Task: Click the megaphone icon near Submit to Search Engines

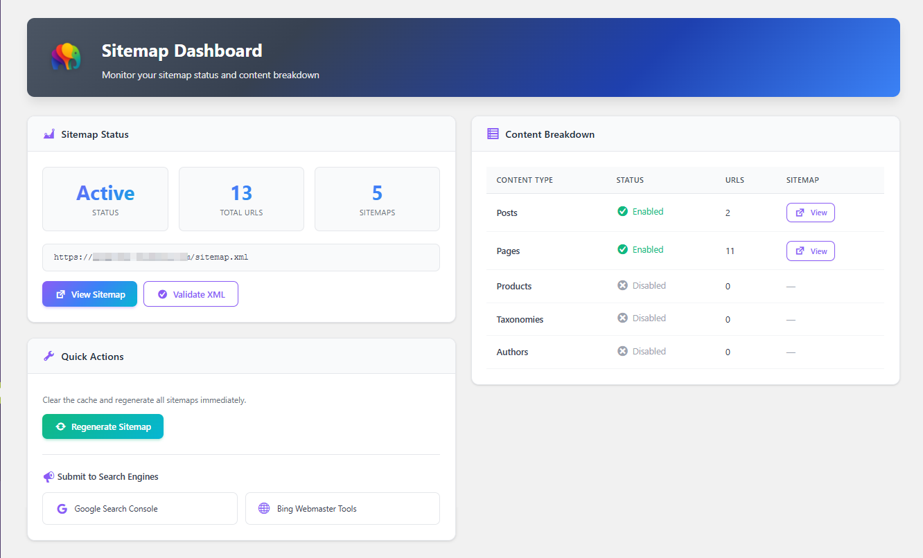Action: pyautogui.click(x=48, y=476)
